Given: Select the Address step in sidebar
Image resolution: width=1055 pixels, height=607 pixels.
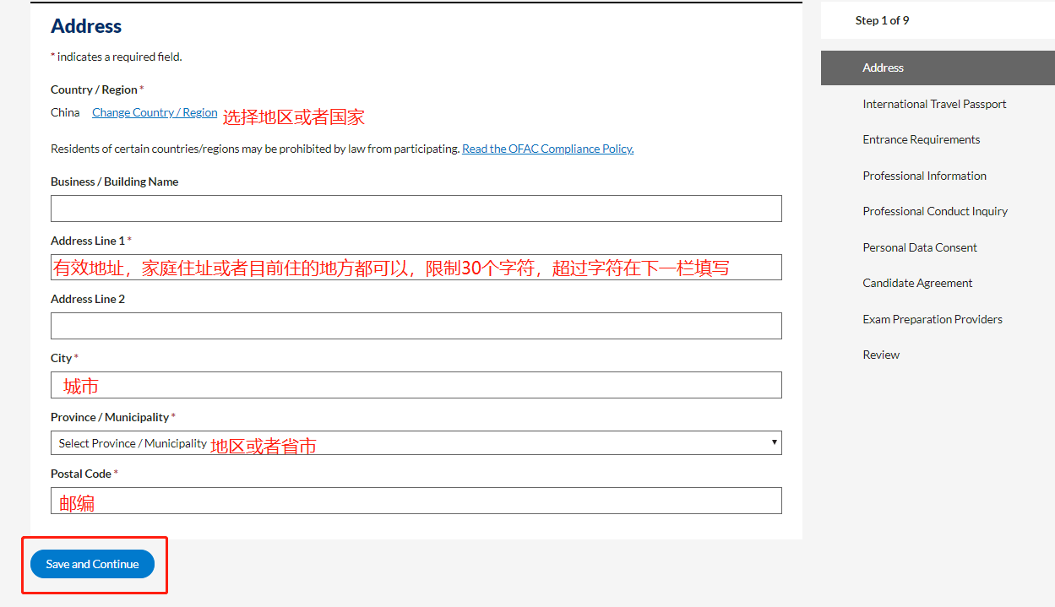Looking at the screenshot, I should 938,68.
